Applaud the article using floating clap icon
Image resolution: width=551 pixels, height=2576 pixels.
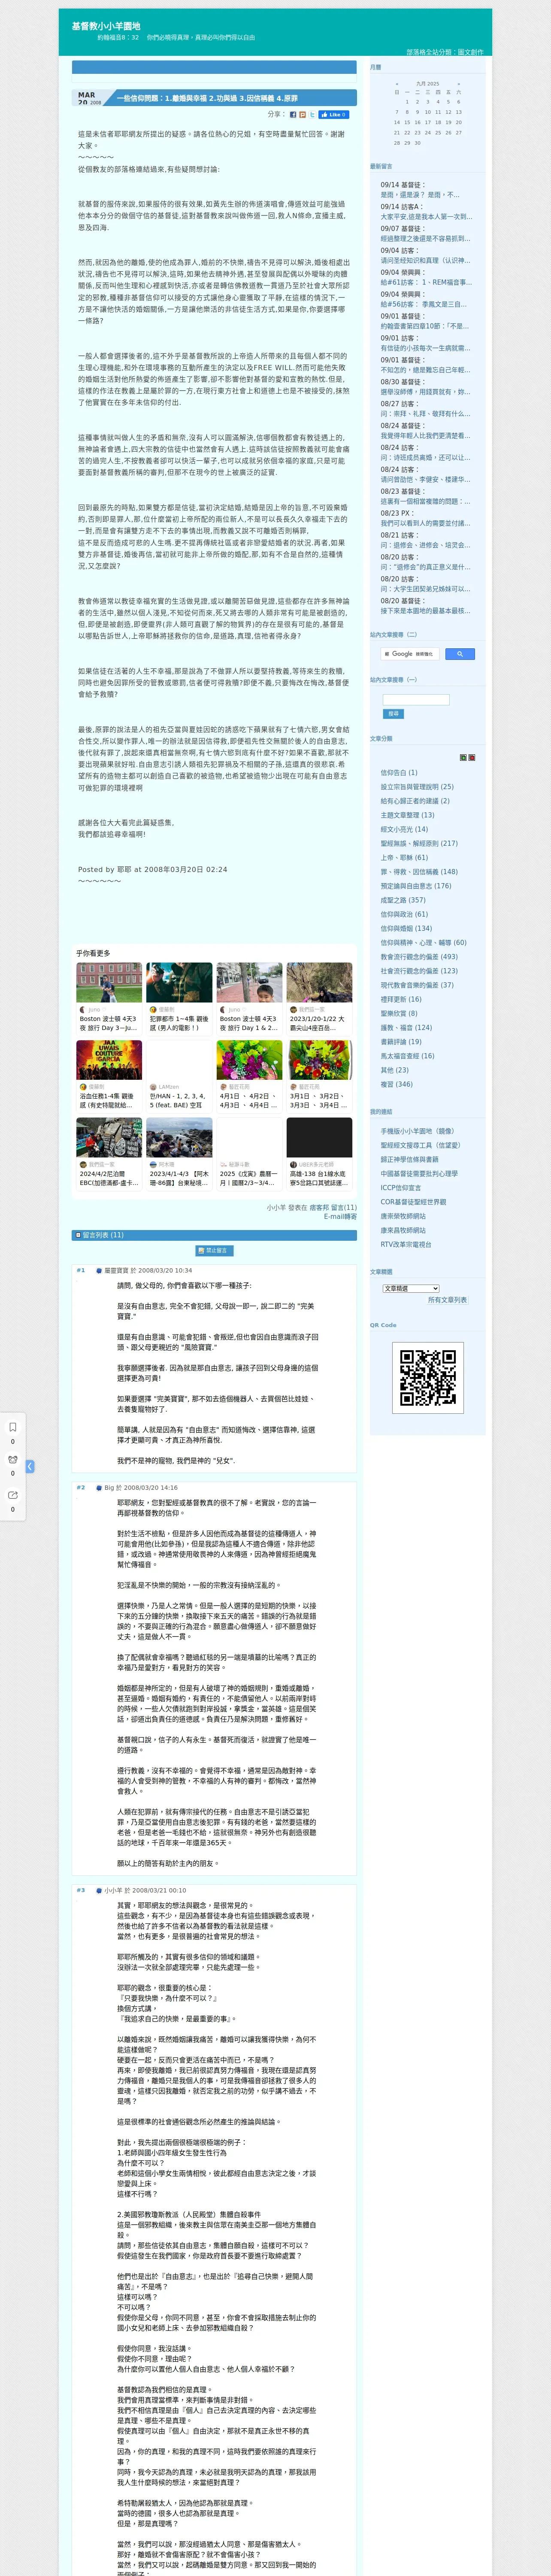click(x=12, y=1460)
